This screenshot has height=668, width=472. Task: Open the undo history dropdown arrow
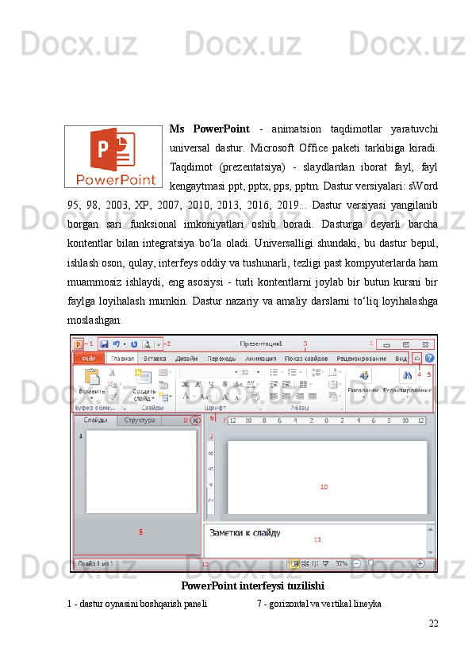(125, 344)
